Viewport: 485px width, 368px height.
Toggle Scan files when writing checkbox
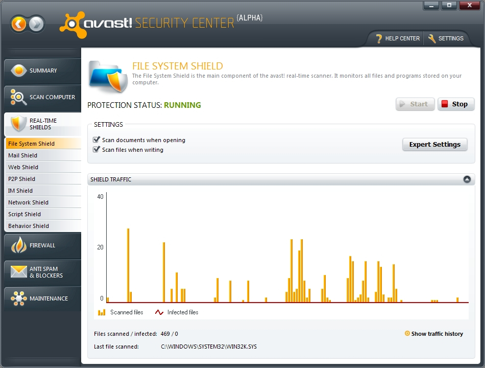click(96, 150)
